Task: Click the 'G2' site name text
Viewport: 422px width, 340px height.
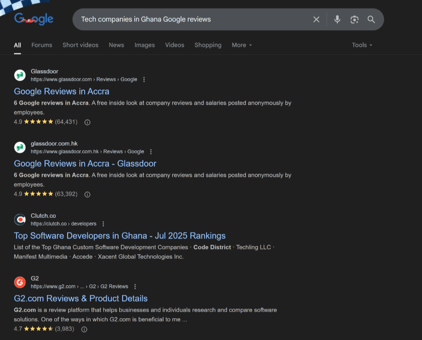Action: (35, 279)
